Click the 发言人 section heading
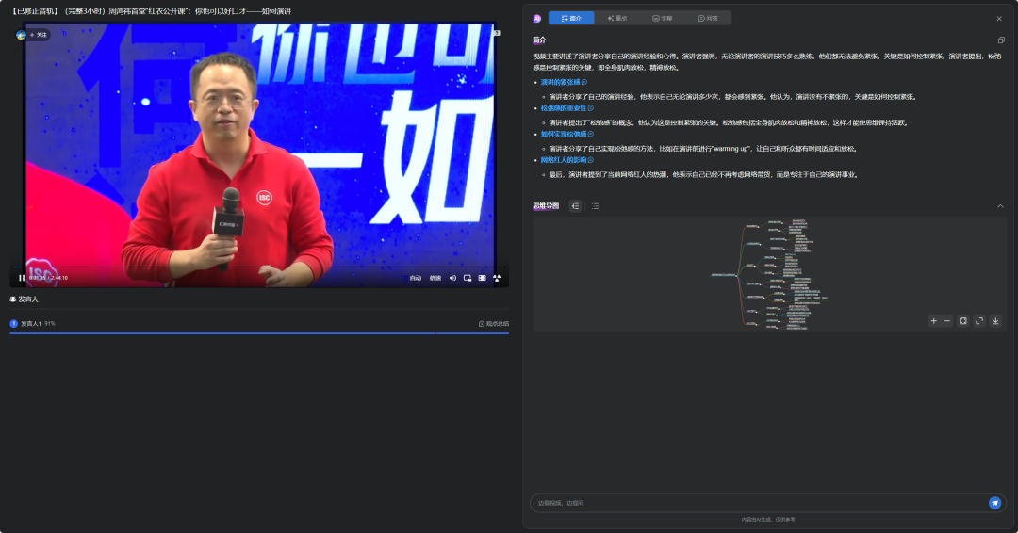The width and height of the screenshot is (1018, 533). [x=24, y=299]
